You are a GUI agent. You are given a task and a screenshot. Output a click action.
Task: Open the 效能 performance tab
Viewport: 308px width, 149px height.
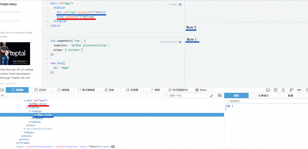109,90
